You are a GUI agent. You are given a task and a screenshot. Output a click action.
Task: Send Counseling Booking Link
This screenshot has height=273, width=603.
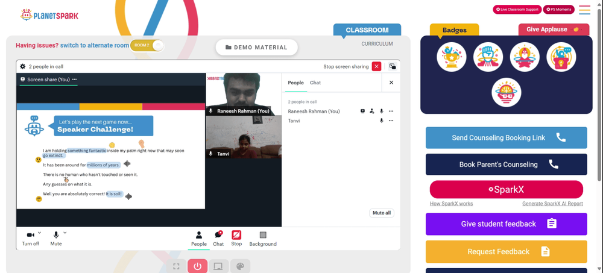tap(506, 137)
